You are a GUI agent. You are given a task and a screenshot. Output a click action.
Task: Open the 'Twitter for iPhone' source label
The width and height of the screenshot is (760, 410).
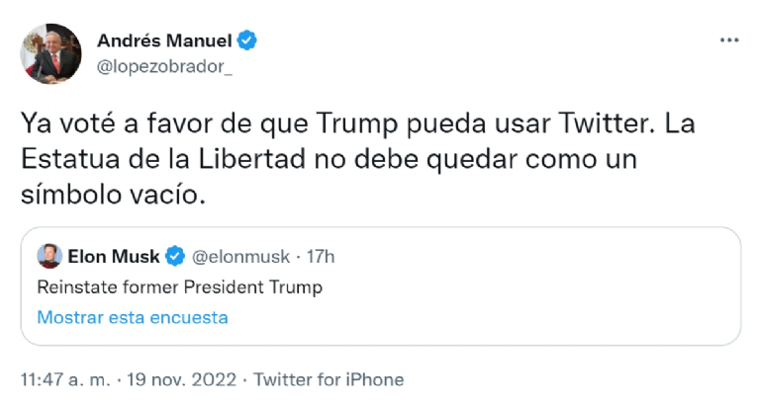(x=330, y=379)
